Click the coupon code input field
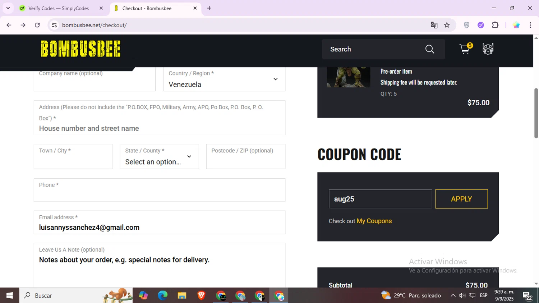Viewport: 539px width, 303px height. coord(380,199)
